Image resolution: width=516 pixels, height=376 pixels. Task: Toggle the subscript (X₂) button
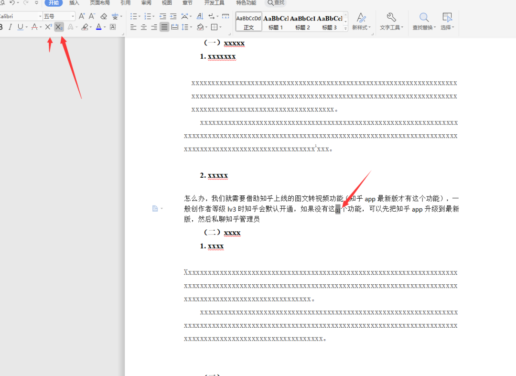click(x=59, y=27)
